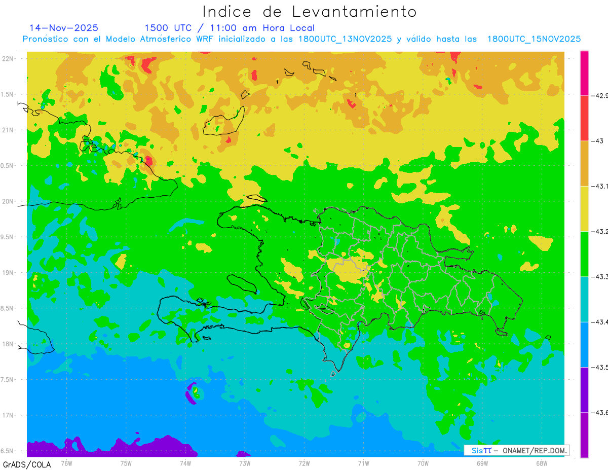
Task: Click the longitude label "68W"
Action: tap(542, 463)
